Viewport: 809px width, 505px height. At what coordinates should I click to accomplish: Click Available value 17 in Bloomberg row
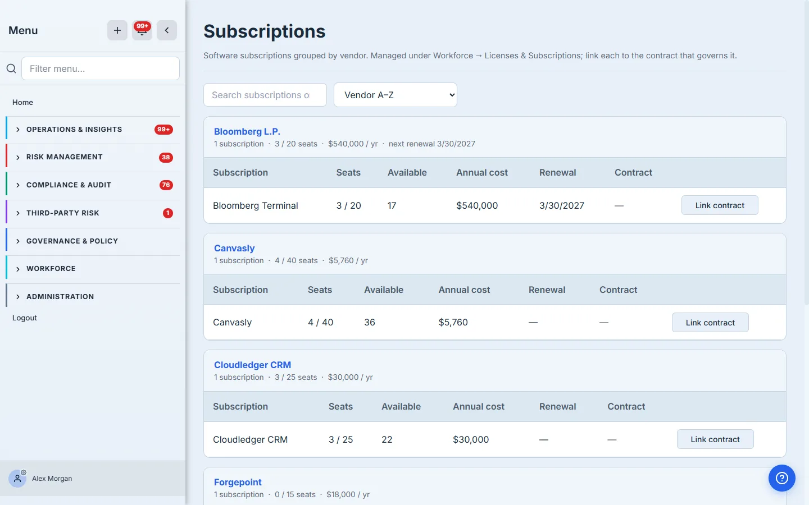click(392, 205)
